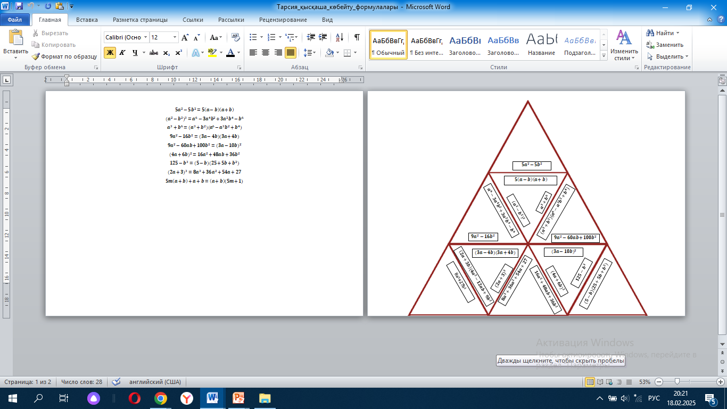Increase the paragraph indent
Viewport: 727px width, 409px height.
pos(324,37)
